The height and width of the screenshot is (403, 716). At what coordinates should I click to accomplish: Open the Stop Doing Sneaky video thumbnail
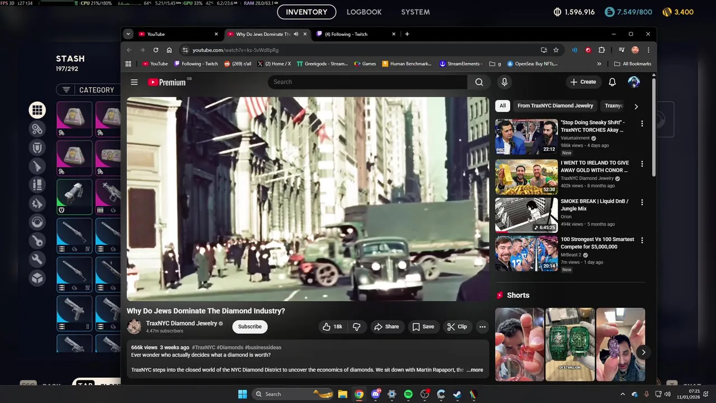coord(526,137)
